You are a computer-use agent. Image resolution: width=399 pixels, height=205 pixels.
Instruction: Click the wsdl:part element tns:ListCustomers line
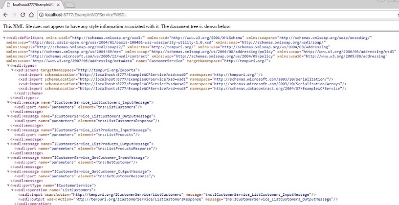click(78, 107)
